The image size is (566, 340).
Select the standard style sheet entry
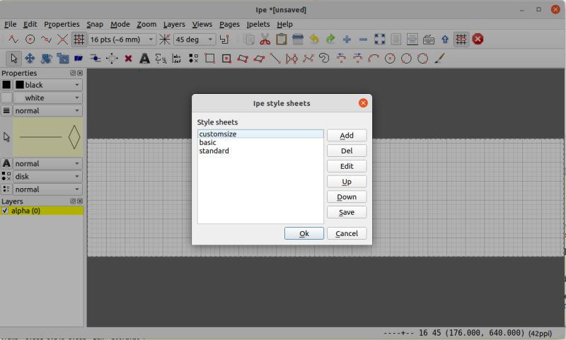click(x=260, y=151)
